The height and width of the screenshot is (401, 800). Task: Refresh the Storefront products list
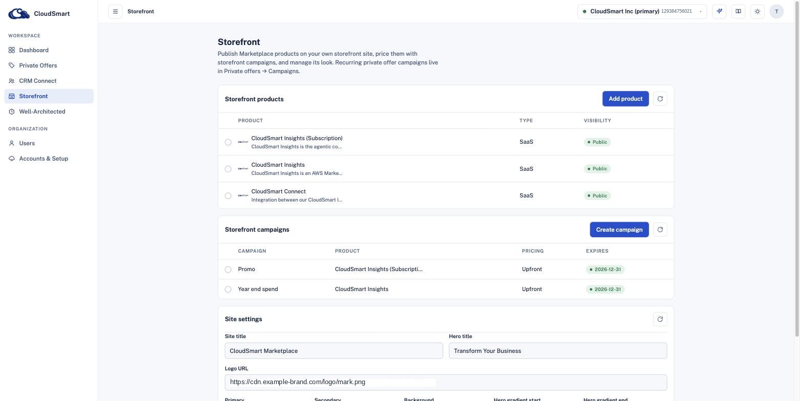[660, 99]
